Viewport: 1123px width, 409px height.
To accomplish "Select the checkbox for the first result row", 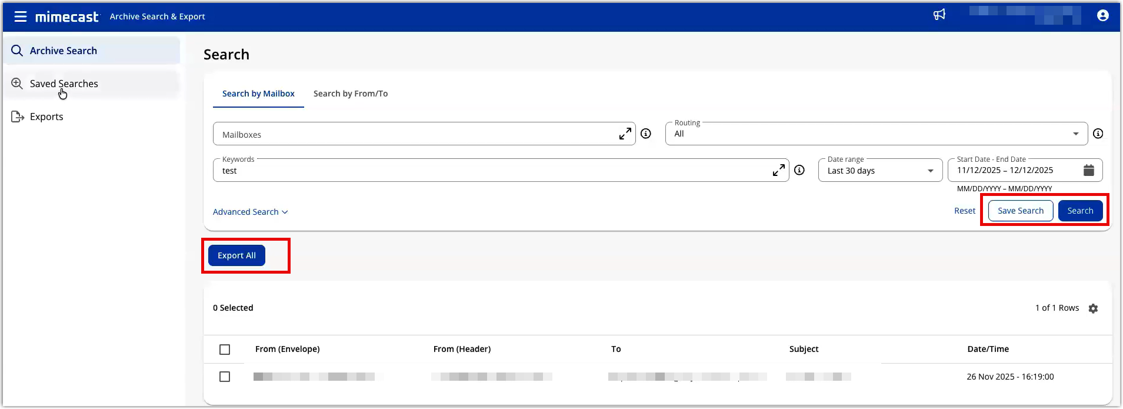I will (225, 377).
